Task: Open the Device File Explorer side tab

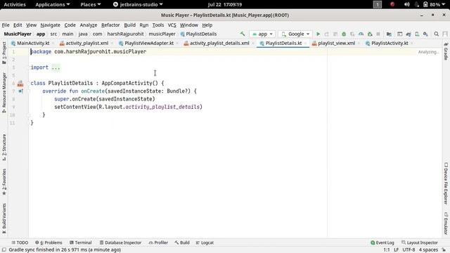Action: [x=446, y=183]
